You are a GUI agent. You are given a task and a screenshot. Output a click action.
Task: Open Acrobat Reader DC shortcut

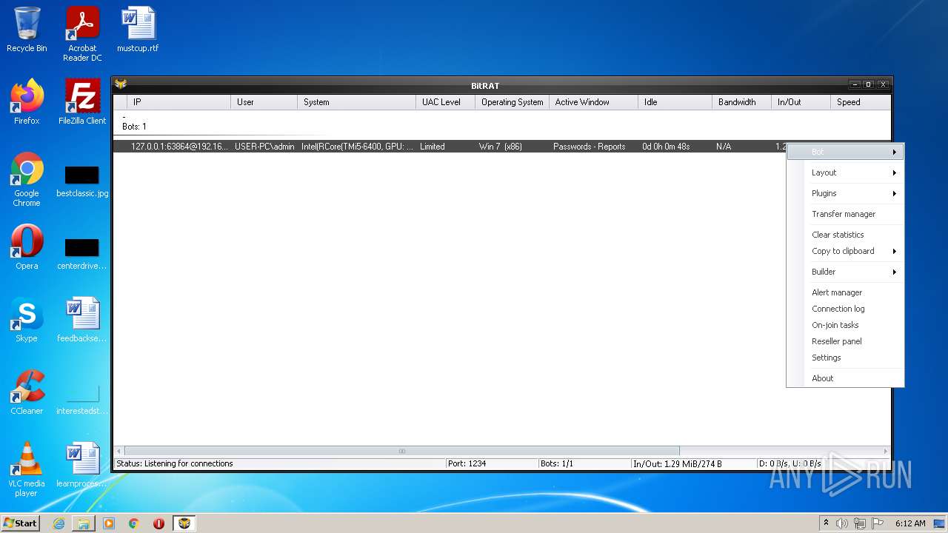point(82,34)
